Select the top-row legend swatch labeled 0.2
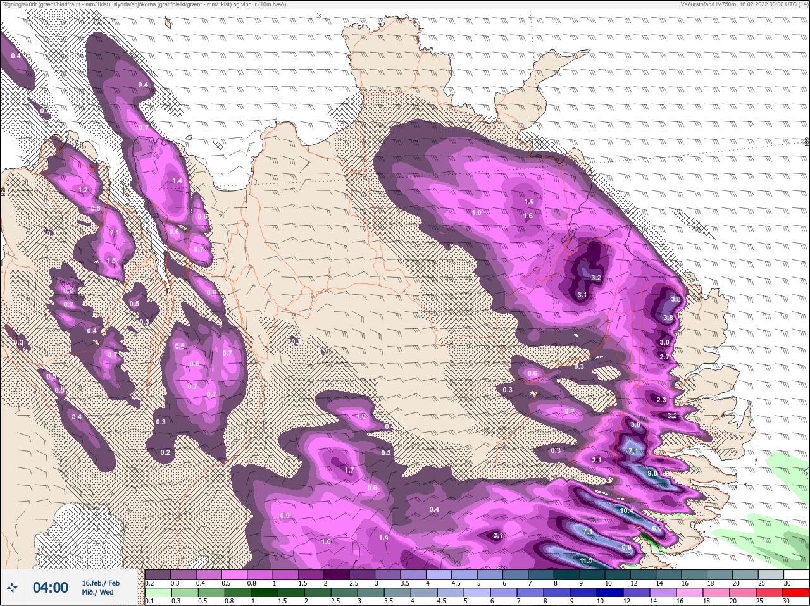 tap(158, 574)
